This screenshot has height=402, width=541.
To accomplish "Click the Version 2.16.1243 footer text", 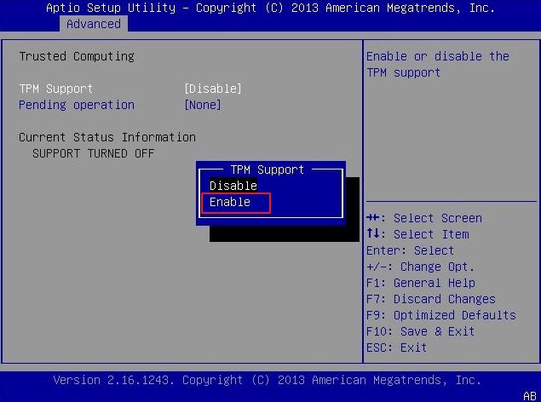I will (x=268, y=380).
